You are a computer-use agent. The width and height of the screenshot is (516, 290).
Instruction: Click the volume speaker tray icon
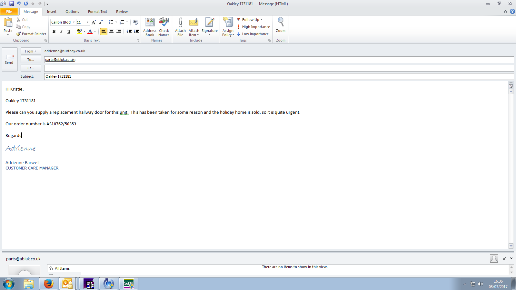click(481, 284)
